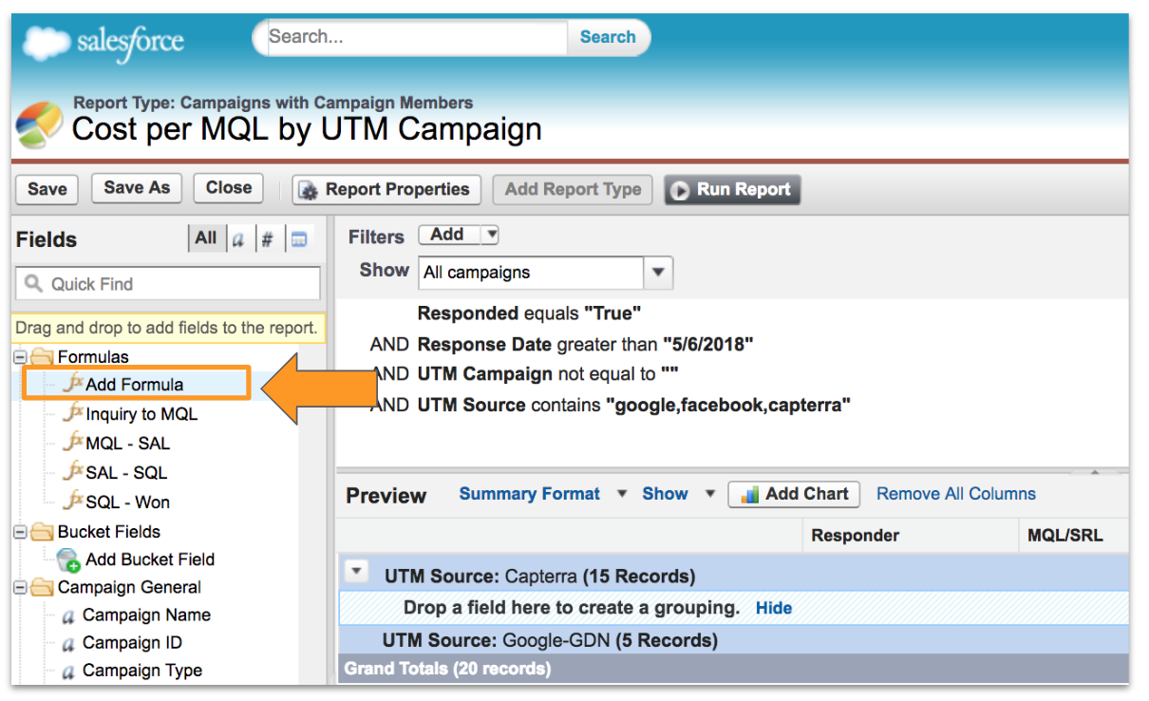This screenshot has width=1149, height=701.
Task: Open the Summary Format dropdown arrow
Action: coord(623,494)
